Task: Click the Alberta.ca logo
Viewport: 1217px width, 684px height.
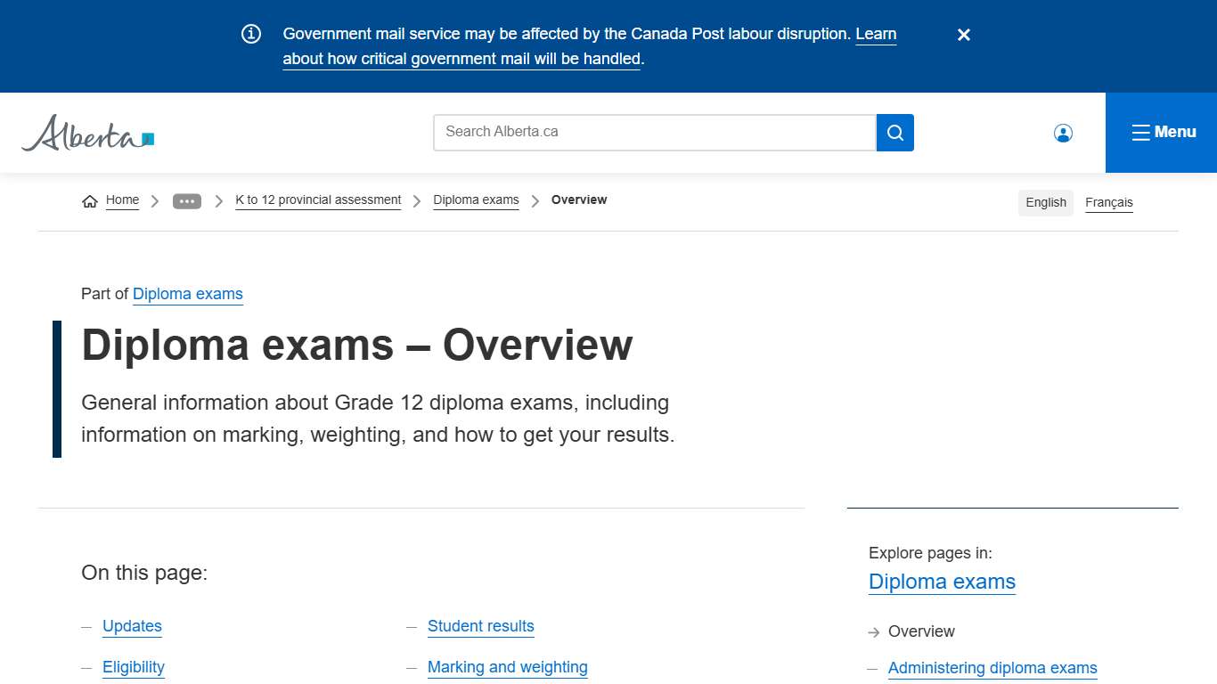Action: coord(86,134)
